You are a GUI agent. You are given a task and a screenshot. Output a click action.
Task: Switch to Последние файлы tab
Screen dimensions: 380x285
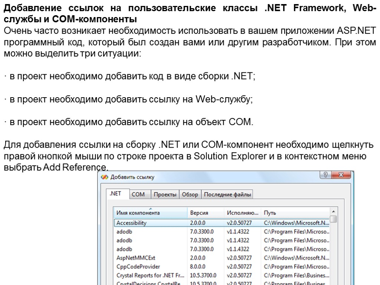[x=227, y=194]
